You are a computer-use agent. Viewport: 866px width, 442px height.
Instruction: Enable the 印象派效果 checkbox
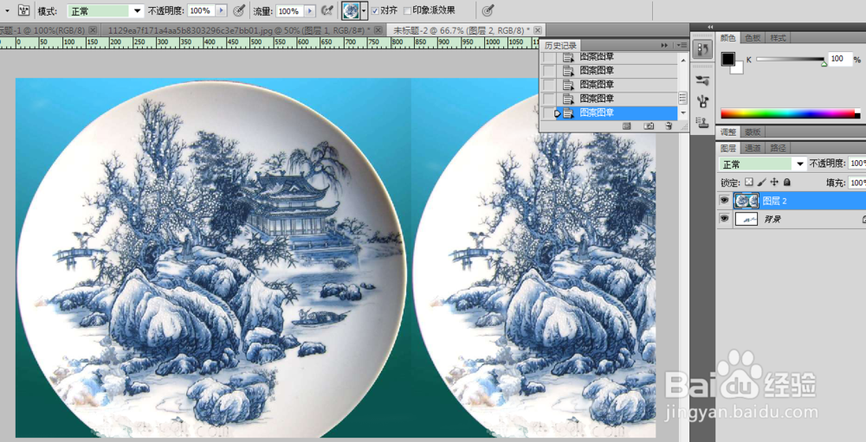coord(407,10)
